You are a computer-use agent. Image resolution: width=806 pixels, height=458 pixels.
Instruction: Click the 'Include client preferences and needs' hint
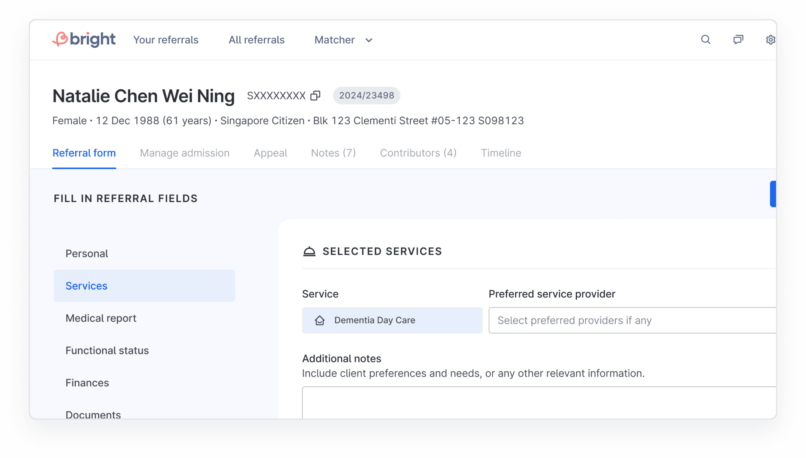tap(473, 373)
